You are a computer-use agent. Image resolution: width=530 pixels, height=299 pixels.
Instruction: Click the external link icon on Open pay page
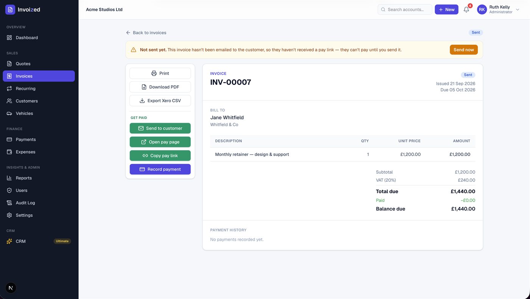[x=143, y=142]
